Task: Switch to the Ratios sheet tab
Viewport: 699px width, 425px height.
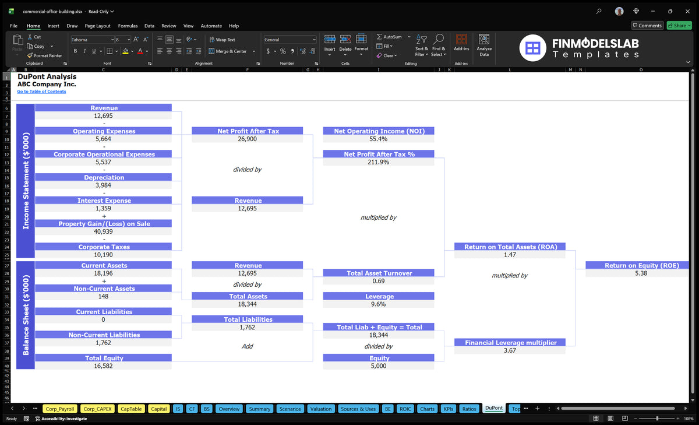Action: point(469,409)
